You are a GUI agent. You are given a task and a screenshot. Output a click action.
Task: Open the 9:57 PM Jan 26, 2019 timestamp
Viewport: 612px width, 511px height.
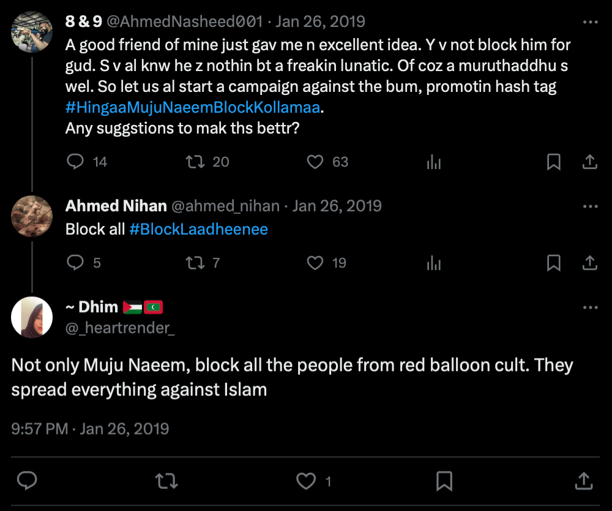[90, 428]
